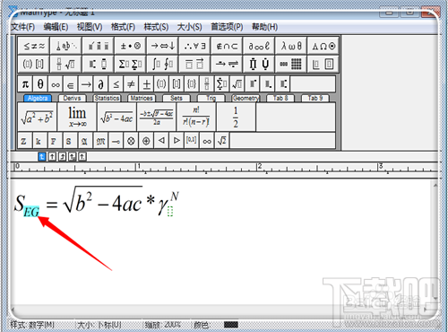Insert the one-half fraction expression

click(236, 117)
